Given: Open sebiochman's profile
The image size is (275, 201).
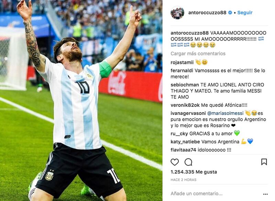Looking at the screenshot, I should (185, 85).
